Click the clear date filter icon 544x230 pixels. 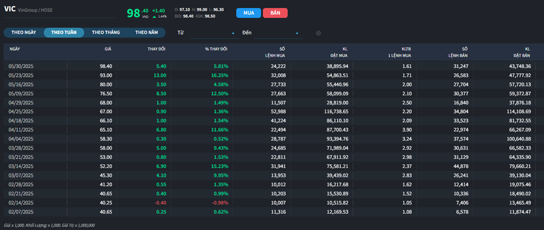click(x=319, y=33)
